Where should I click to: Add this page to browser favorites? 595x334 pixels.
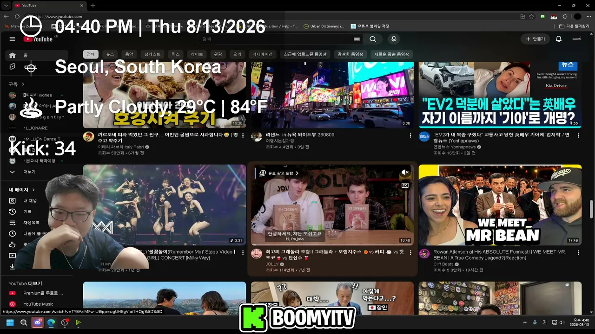pyautogui.click(x=531, y=16)
